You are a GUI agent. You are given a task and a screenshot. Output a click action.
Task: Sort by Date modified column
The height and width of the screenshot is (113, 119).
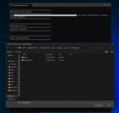click(x=49, y=54)
